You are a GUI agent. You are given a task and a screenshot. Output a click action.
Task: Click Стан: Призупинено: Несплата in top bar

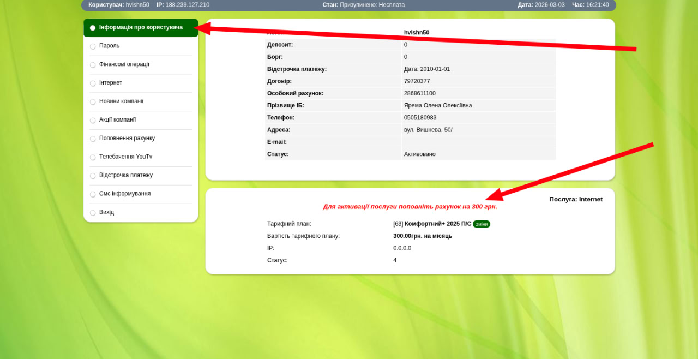pyautogui.click(x=364, y=5)
